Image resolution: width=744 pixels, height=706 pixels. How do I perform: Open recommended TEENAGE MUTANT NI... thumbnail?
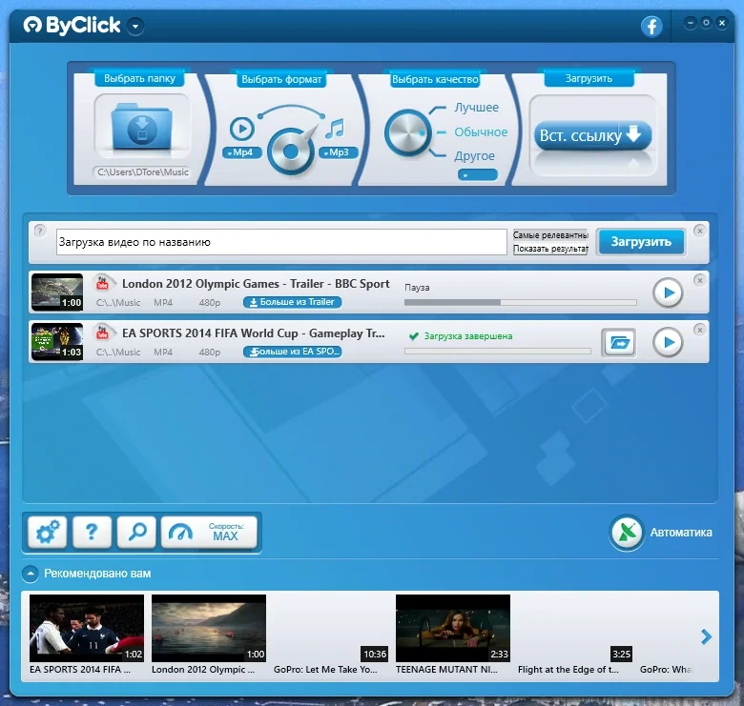pos(453,628)
